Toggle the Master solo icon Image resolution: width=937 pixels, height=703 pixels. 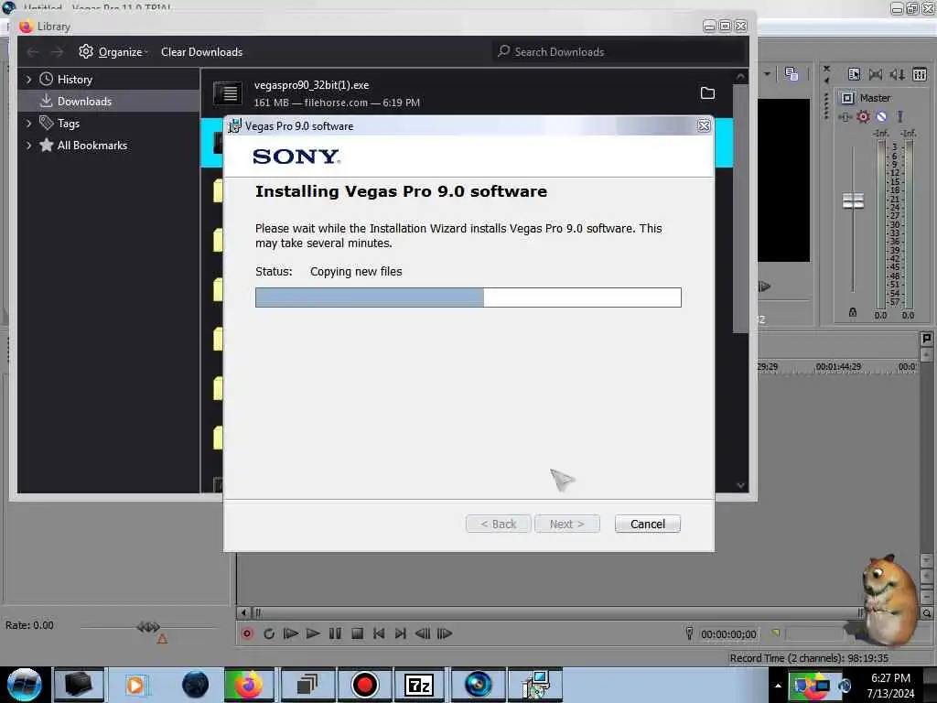point(900,116)
